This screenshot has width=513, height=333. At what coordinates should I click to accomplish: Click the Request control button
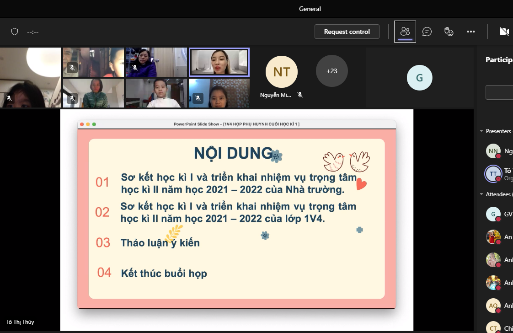point(347,32)
